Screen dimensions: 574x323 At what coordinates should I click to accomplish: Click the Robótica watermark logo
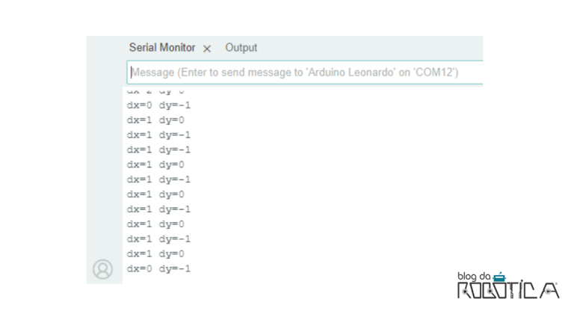(x=508, y=290)
